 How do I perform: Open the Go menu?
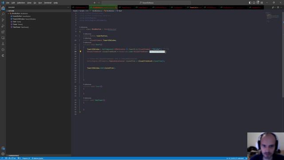[x=35, y=3]
